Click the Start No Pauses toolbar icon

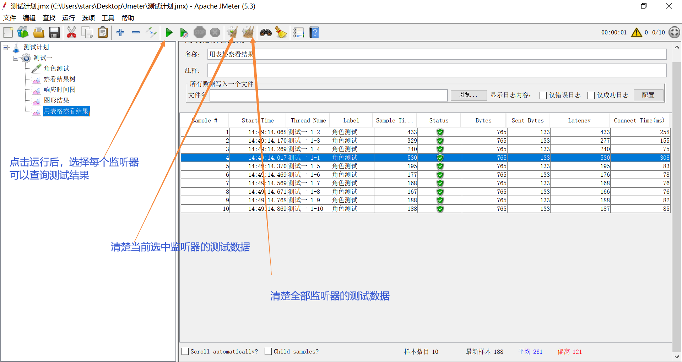(x=184, y=32)
